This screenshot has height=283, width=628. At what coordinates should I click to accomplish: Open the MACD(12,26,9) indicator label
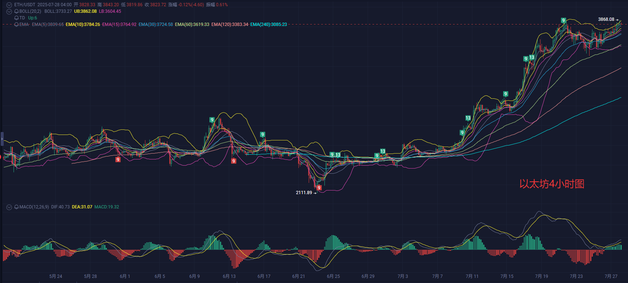[34, 207]
